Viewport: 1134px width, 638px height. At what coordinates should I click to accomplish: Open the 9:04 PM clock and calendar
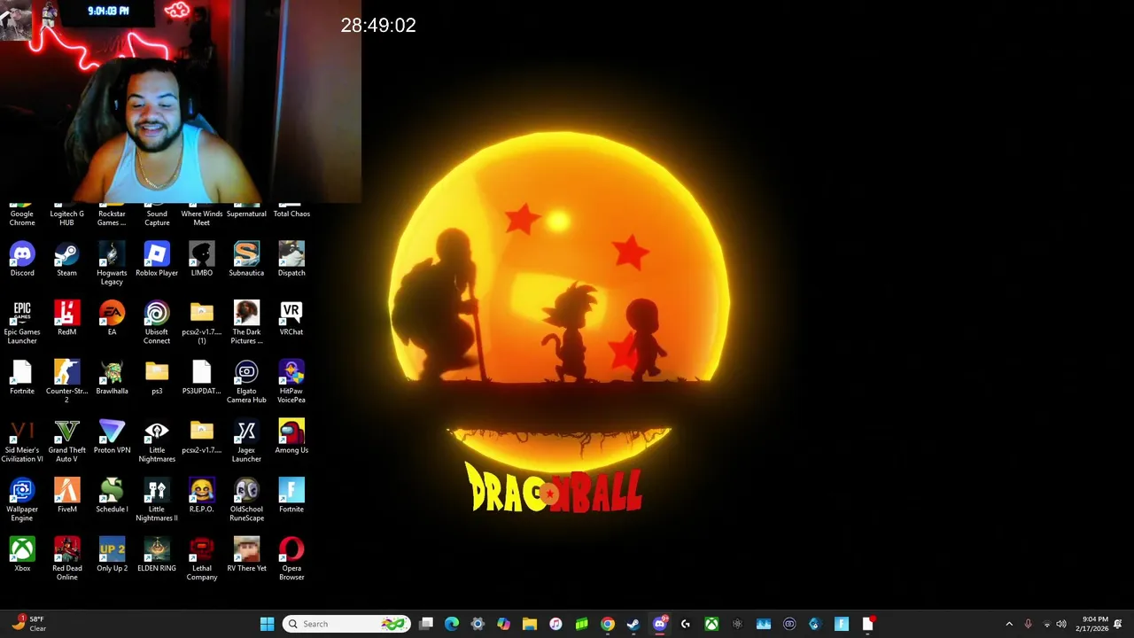tap(1091, 624)
